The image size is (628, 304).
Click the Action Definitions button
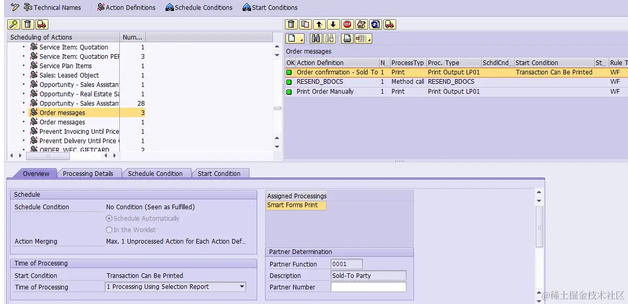126,7
